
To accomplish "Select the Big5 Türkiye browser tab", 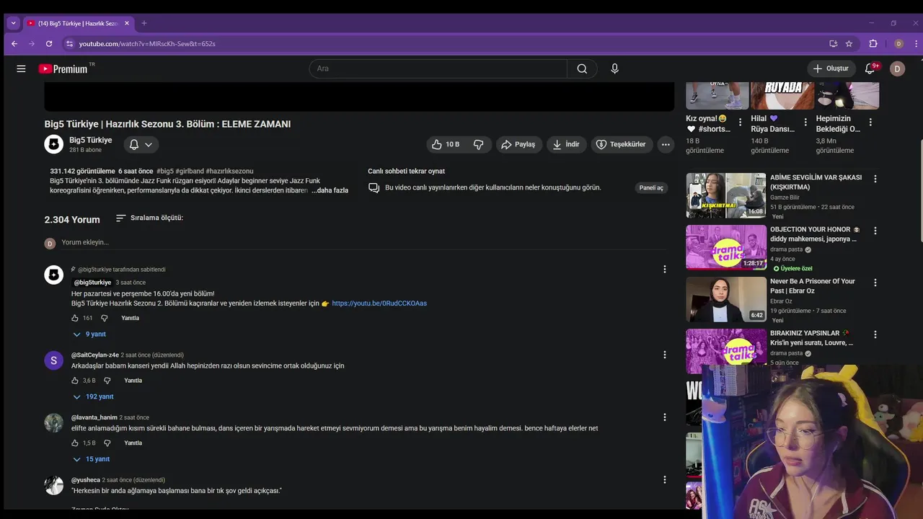I will [x=78, y=23].
